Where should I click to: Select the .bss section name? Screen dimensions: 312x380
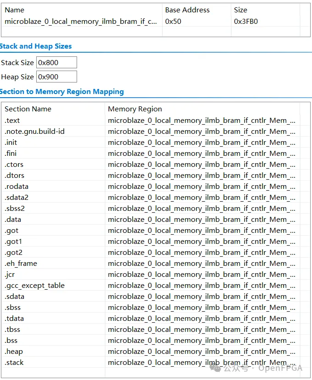11,341
